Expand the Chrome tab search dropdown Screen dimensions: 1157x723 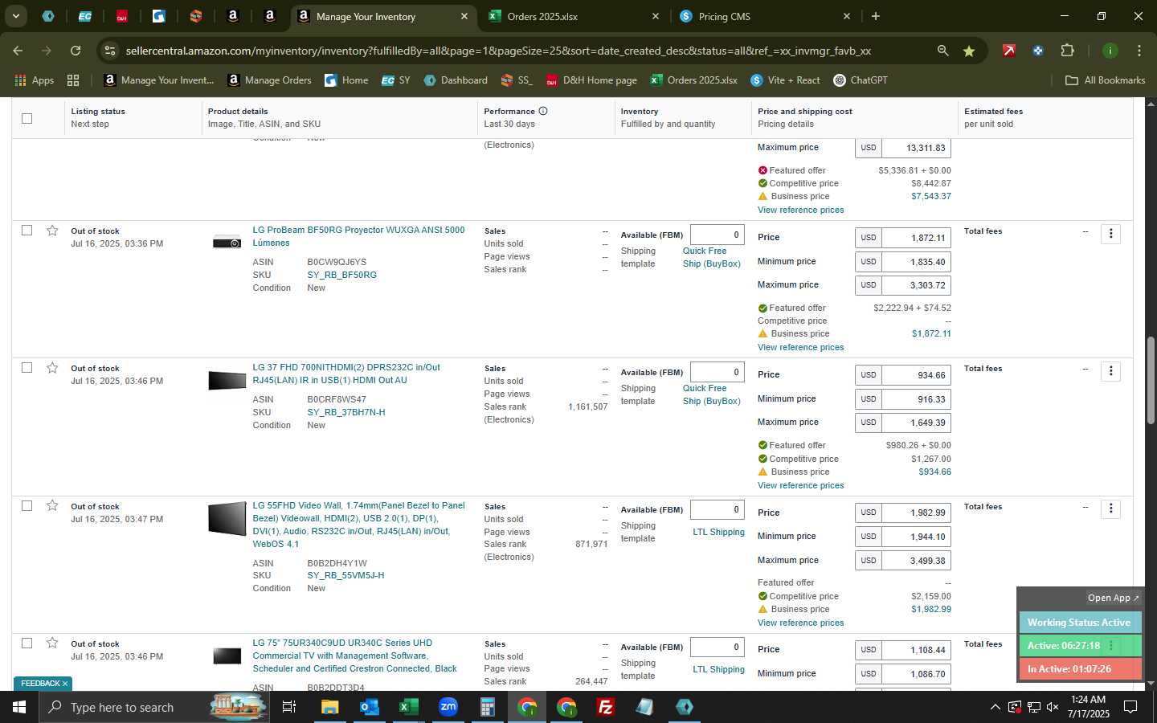click(x=15, y=16)
